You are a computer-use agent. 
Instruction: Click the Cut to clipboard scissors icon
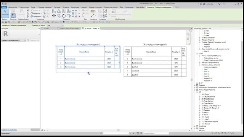[x=28, y=10]
